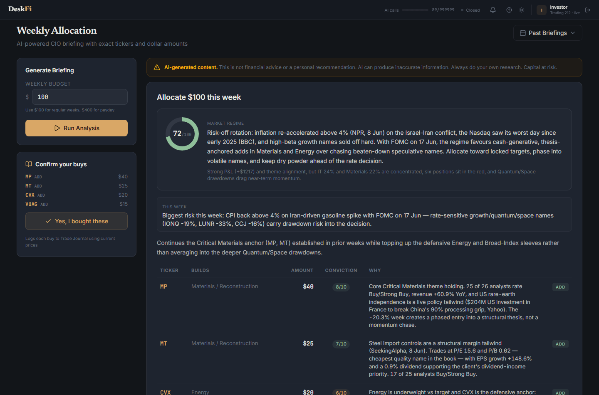This screenshot has width=599, height=395.
Task: Click the 7/10 conviction badge
Action: [x=341, y=344]
